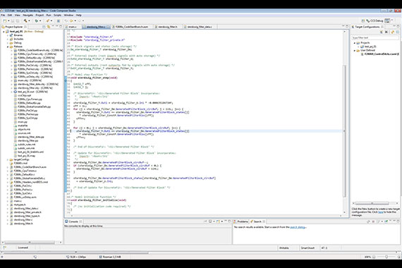Select main.obj in Release folder
The width and height of the screenshot is (402, 268).
(x=30, y=80)
